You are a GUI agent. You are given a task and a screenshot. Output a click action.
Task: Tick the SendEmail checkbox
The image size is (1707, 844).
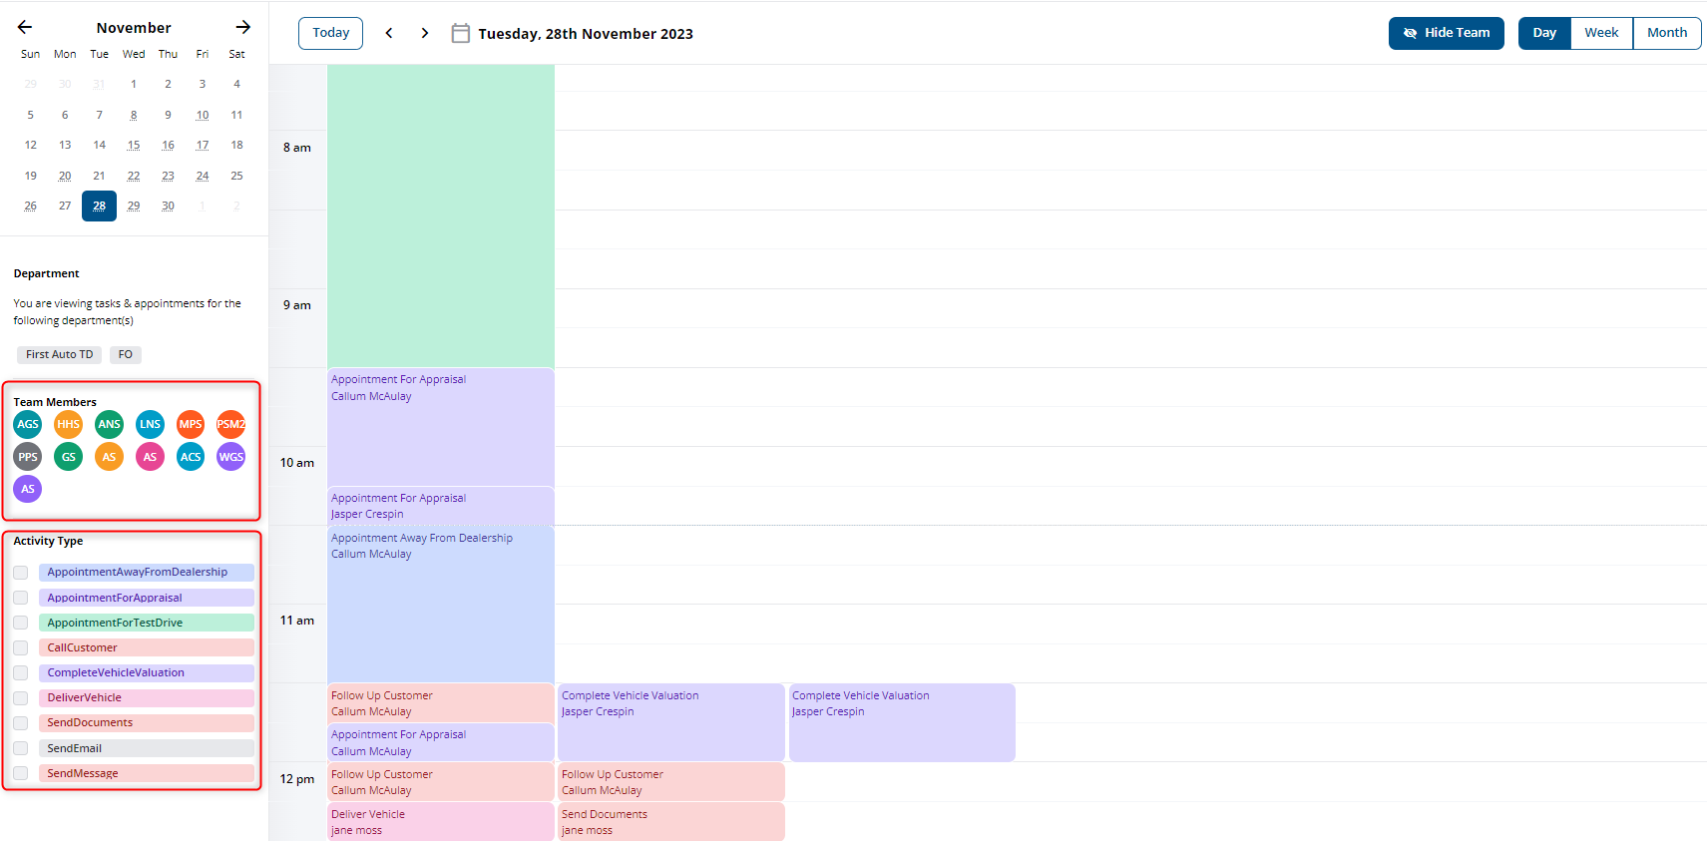pyautogui.click(x=20, y=748)
